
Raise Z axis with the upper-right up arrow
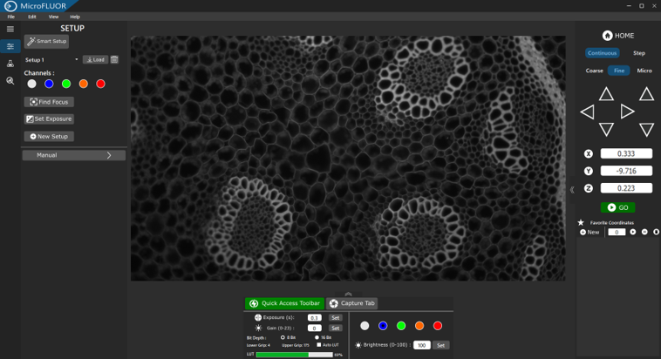coord(646,94)
